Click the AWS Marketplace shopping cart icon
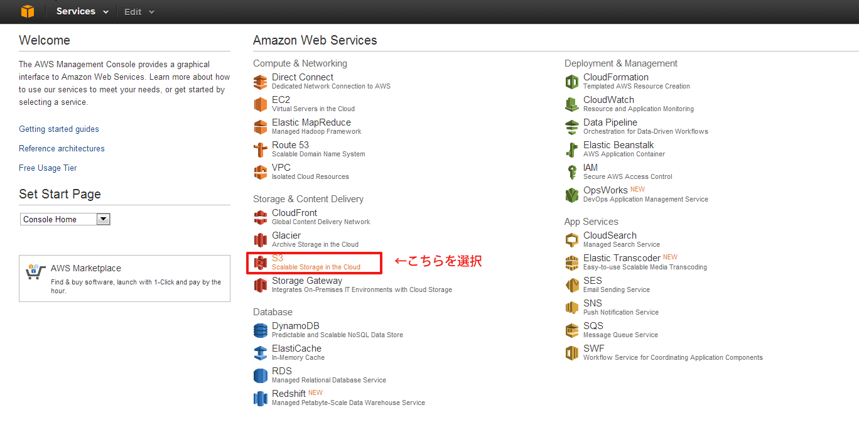This screenshot has width=859, height=427. [36, 273]
